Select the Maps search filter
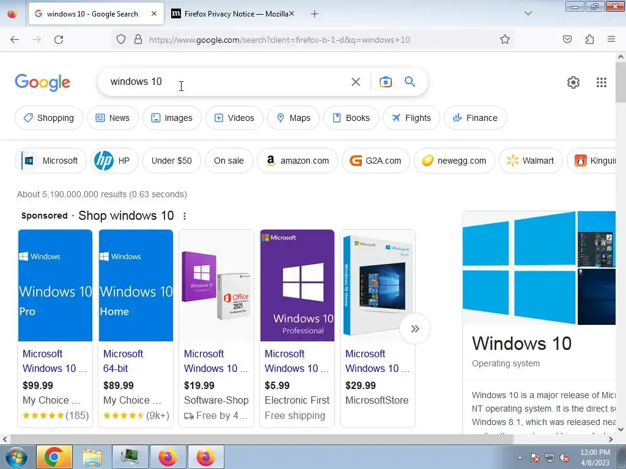The image size is (626, 469). pos(293,118)
